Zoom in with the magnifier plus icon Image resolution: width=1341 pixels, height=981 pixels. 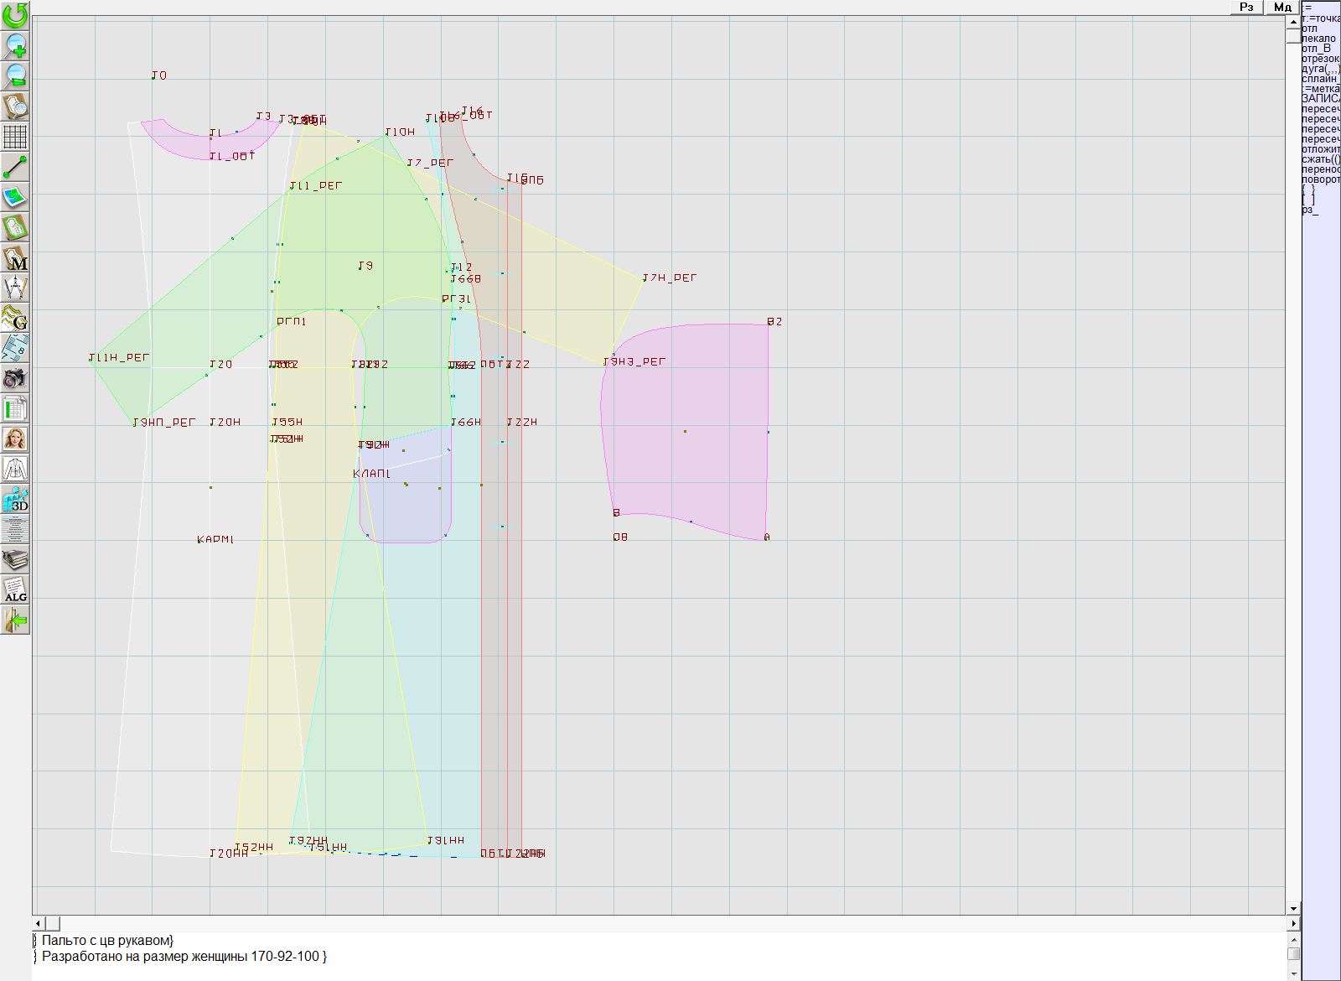[x=15, y=45]
